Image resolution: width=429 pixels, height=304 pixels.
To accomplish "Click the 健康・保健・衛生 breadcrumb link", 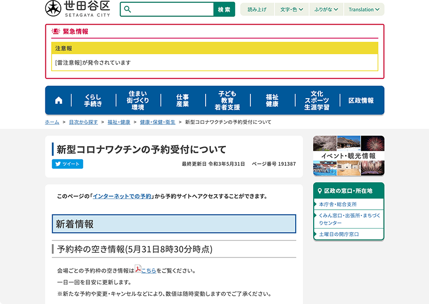I will click(x=158, y=122).
